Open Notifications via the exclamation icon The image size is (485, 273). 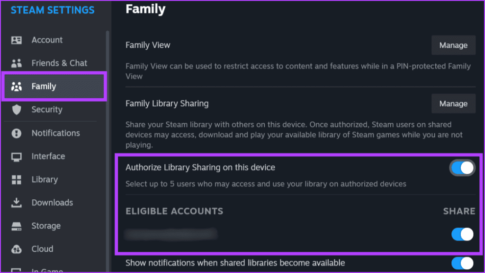19,133
